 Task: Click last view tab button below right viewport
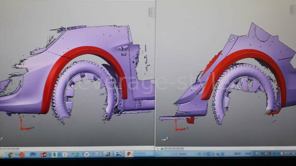click(182, 149)
